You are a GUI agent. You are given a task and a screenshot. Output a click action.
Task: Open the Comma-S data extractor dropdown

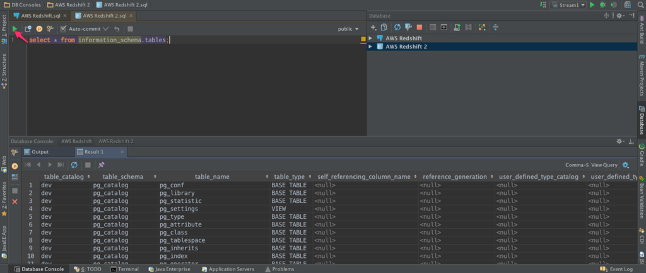click(x=577, y=165)
